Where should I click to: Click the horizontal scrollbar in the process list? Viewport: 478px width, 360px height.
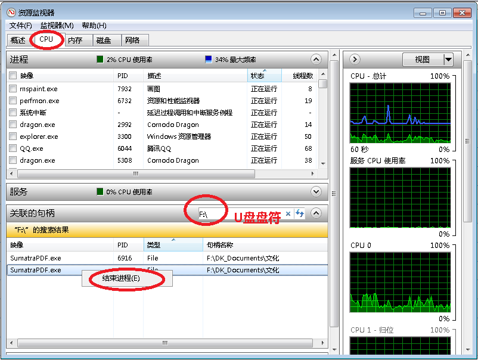click(135, 173)
